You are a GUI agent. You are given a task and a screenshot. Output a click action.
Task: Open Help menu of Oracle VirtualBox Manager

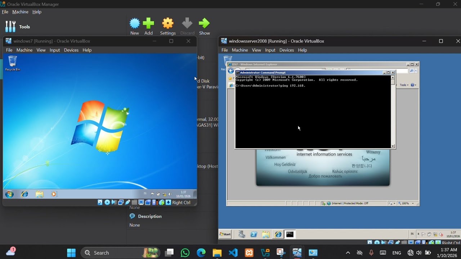[x=37, y=12]
